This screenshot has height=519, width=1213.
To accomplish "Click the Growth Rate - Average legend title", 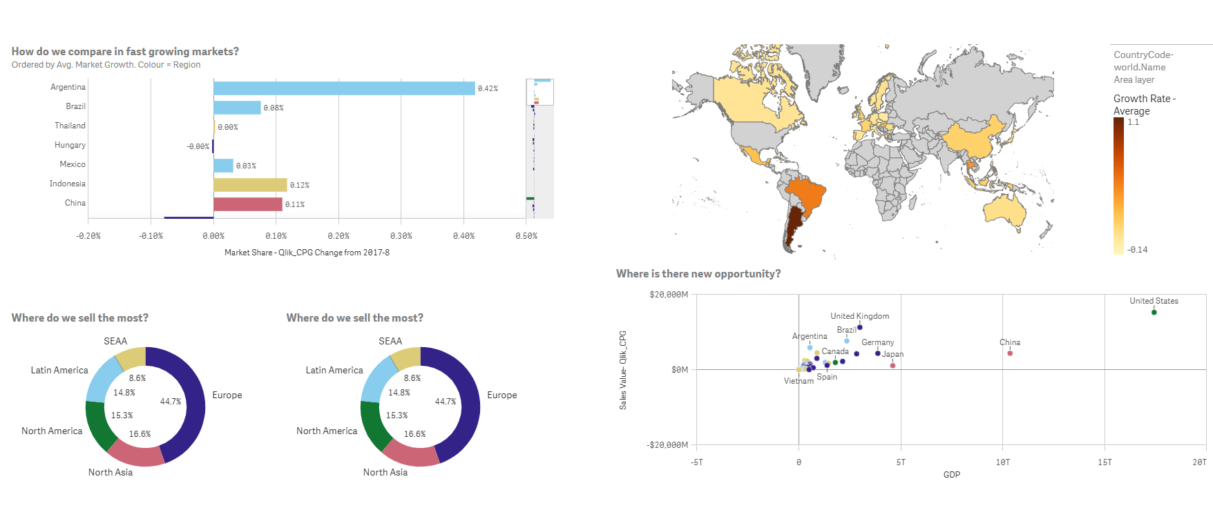I will [x=1144, y=104].
